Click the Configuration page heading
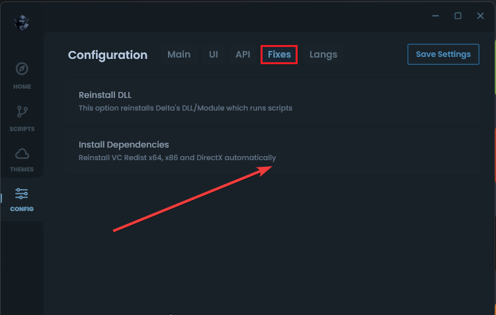 tap(108, 55)
